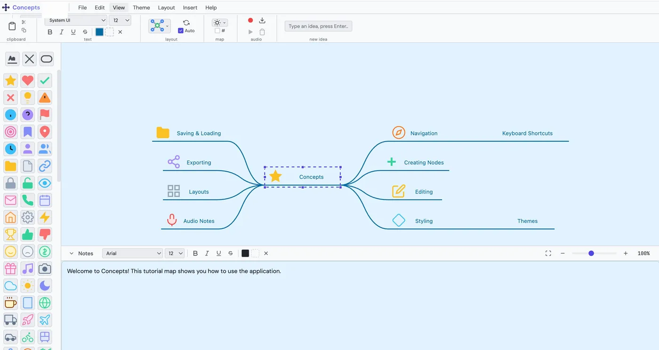Open the notes font size 12 dropdown

coord(175,253)
